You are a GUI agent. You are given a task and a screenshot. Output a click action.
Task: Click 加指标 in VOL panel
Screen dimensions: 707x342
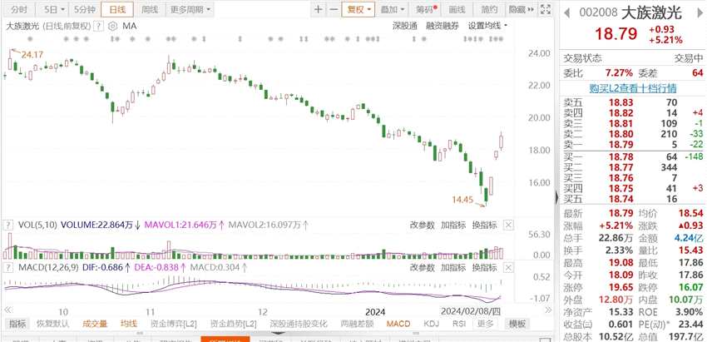pos(453,225)
